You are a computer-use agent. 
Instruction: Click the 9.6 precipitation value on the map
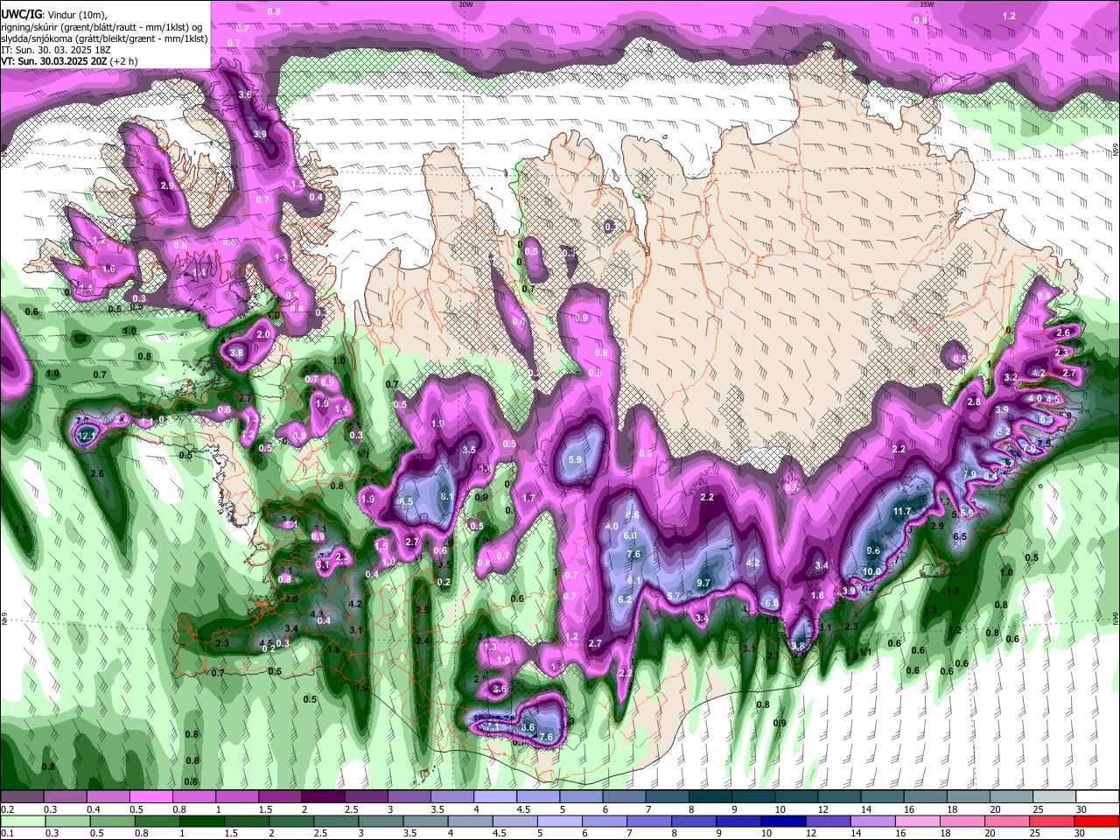pyautogui.click(x=873, y=550)
